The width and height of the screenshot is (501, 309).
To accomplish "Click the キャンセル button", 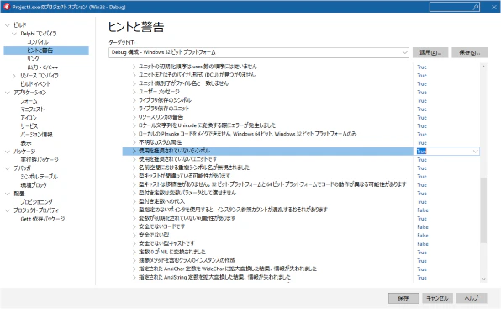I will [x=437, y=298].
